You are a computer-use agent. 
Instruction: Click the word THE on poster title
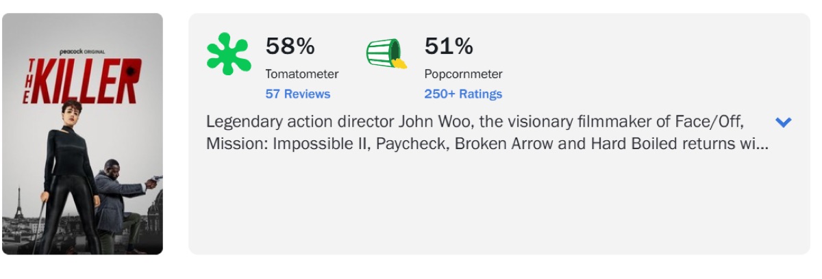pos(29,81)
